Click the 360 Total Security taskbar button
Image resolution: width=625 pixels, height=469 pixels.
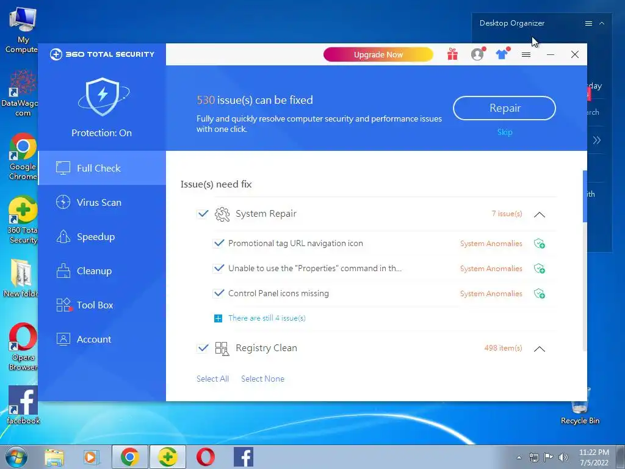coord(168,457)
